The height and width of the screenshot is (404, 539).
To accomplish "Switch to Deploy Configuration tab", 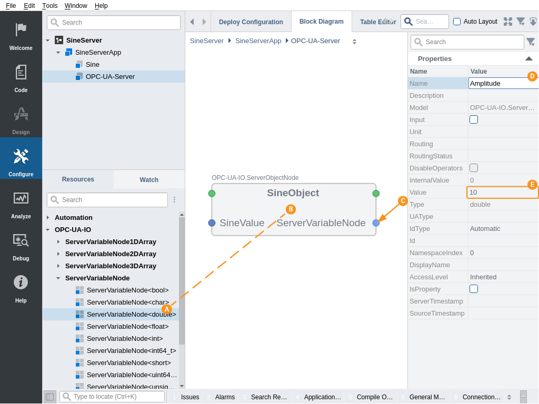I will point(251,22).
